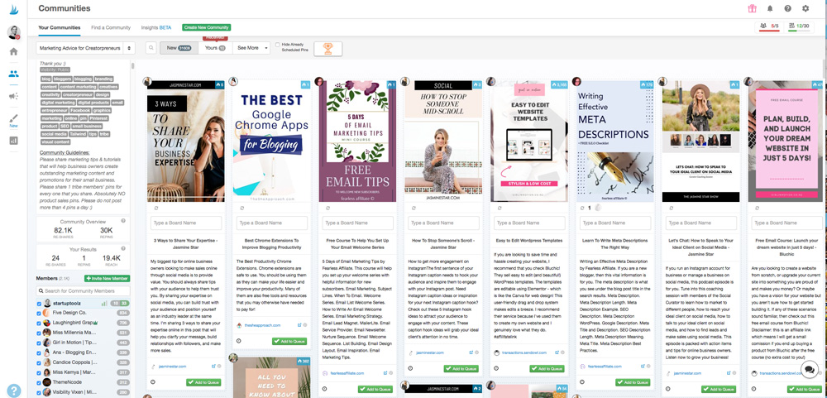The height and width of the screenshot is (398, 827).
Task: Open the Marketing Advice for Creatorpreneurs dropdown
Action: [85, 49]
